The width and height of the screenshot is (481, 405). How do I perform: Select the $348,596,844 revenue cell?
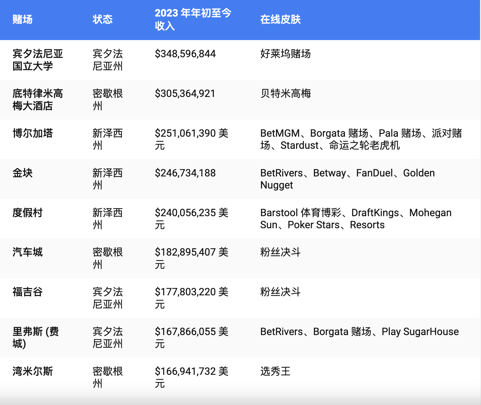tap(185, 54)
